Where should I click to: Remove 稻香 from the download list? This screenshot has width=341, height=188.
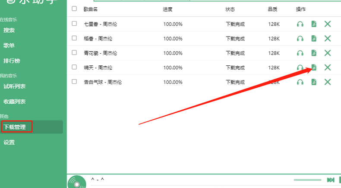(x=328, y=38)
